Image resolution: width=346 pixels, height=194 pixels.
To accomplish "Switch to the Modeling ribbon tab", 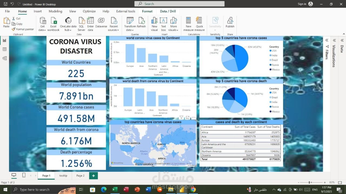I will pyautogui.click(x=55, y=11).
